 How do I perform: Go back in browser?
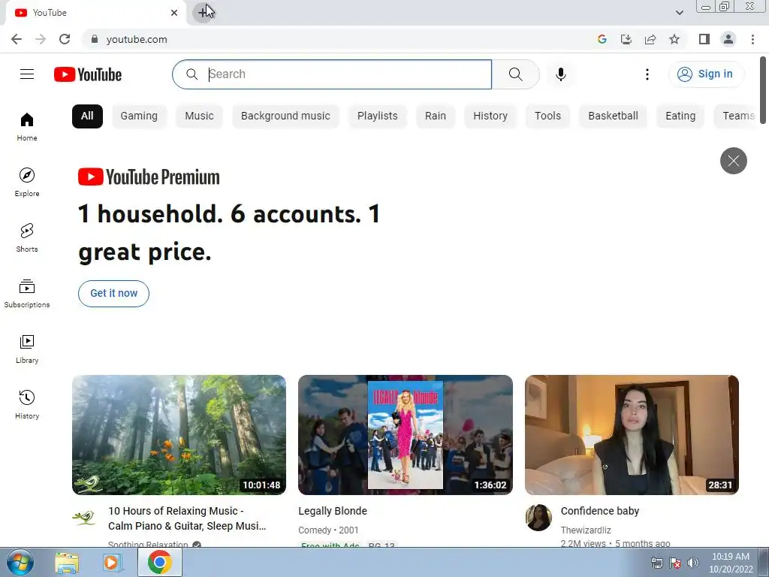(x=17, y=39)
